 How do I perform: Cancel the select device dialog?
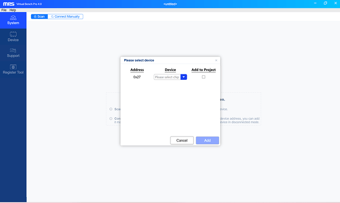pos(182,140)
